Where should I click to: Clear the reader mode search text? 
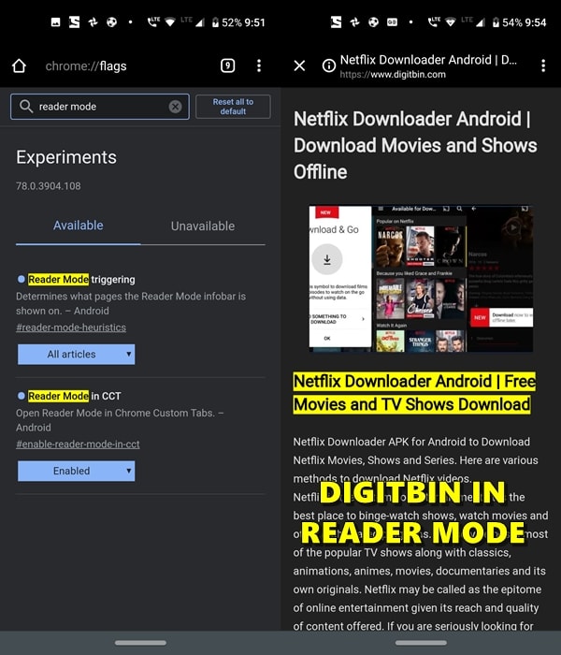coord(175,107)
